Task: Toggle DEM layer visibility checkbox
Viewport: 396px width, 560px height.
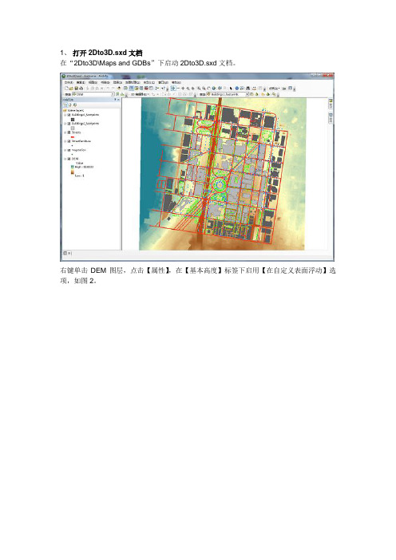Action: (x=69, y=159)
